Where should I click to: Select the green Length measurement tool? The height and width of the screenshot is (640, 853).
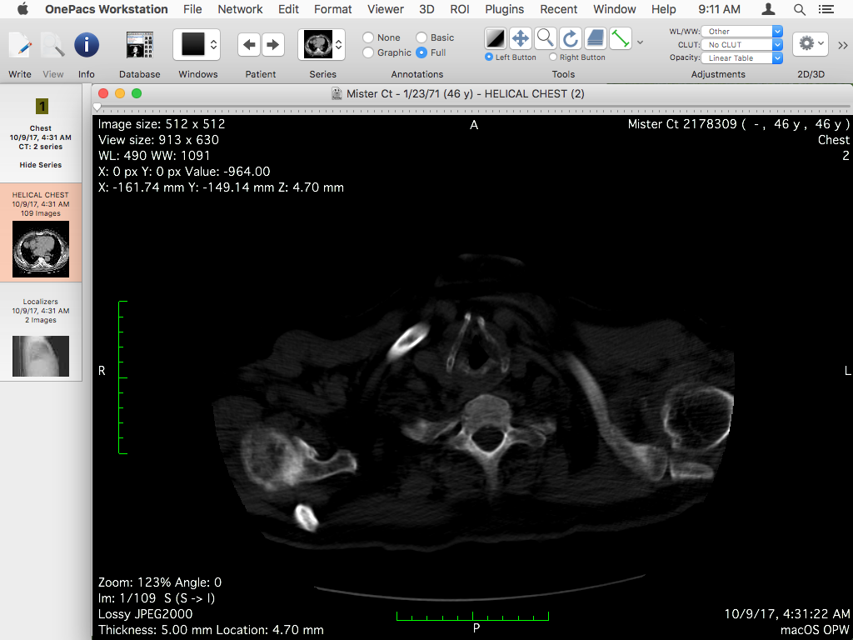point(620,38)
